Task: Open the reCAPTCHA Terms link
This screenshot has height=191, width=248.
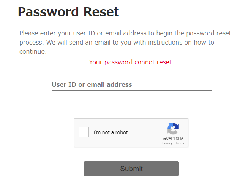Action: [180, 143]
